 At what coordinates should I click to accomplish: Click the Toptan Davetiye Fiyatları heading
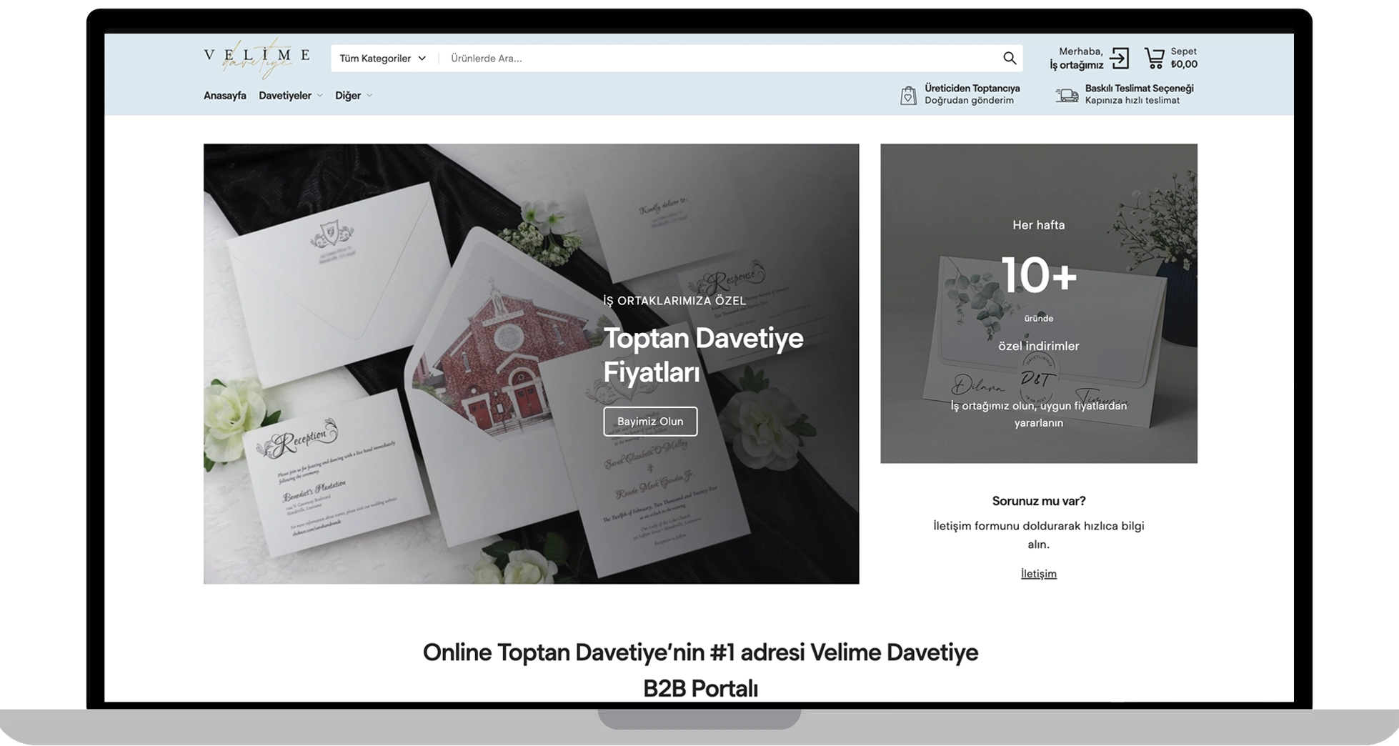702,355
